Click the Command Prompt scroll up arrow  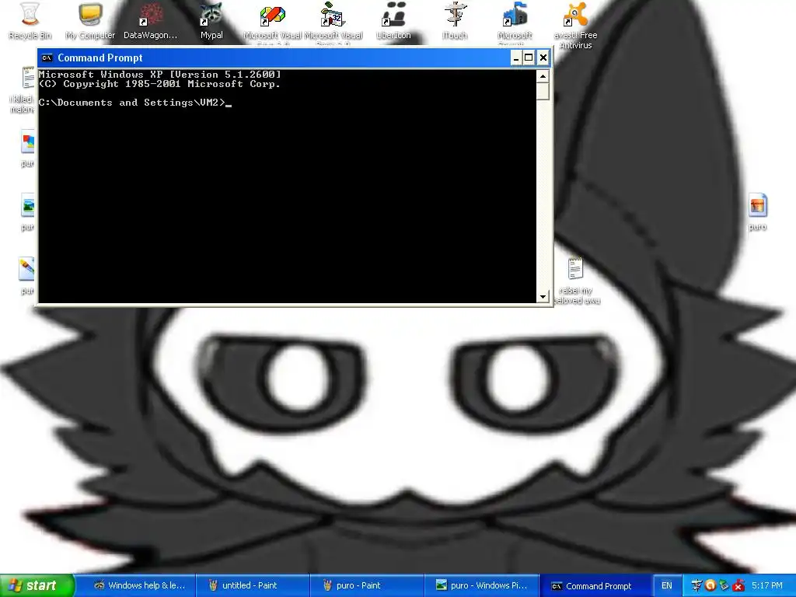pos(543,76)
